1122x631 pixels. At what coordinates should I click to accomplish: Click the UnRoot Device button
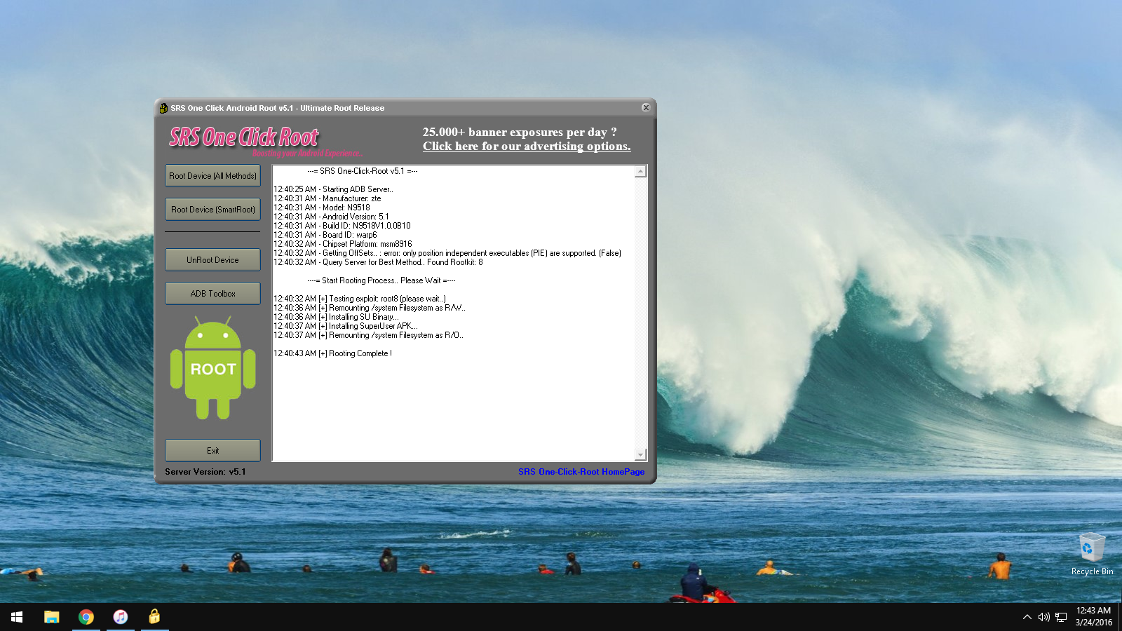pyautogui.click(x=212, y=260)
